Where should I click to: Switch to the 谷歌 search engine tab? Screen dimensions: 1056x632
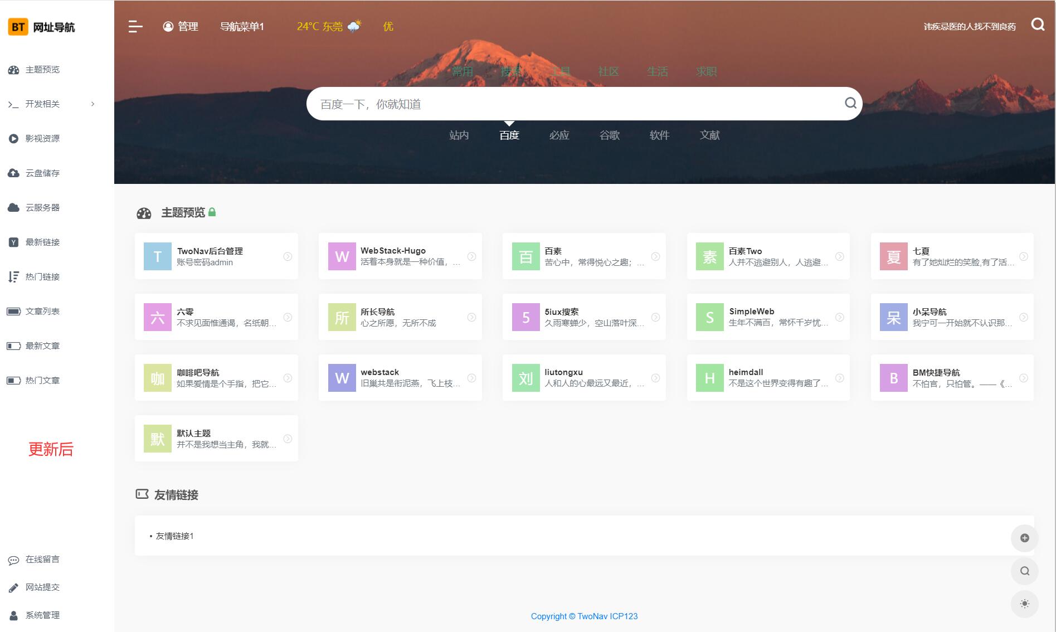609,135
